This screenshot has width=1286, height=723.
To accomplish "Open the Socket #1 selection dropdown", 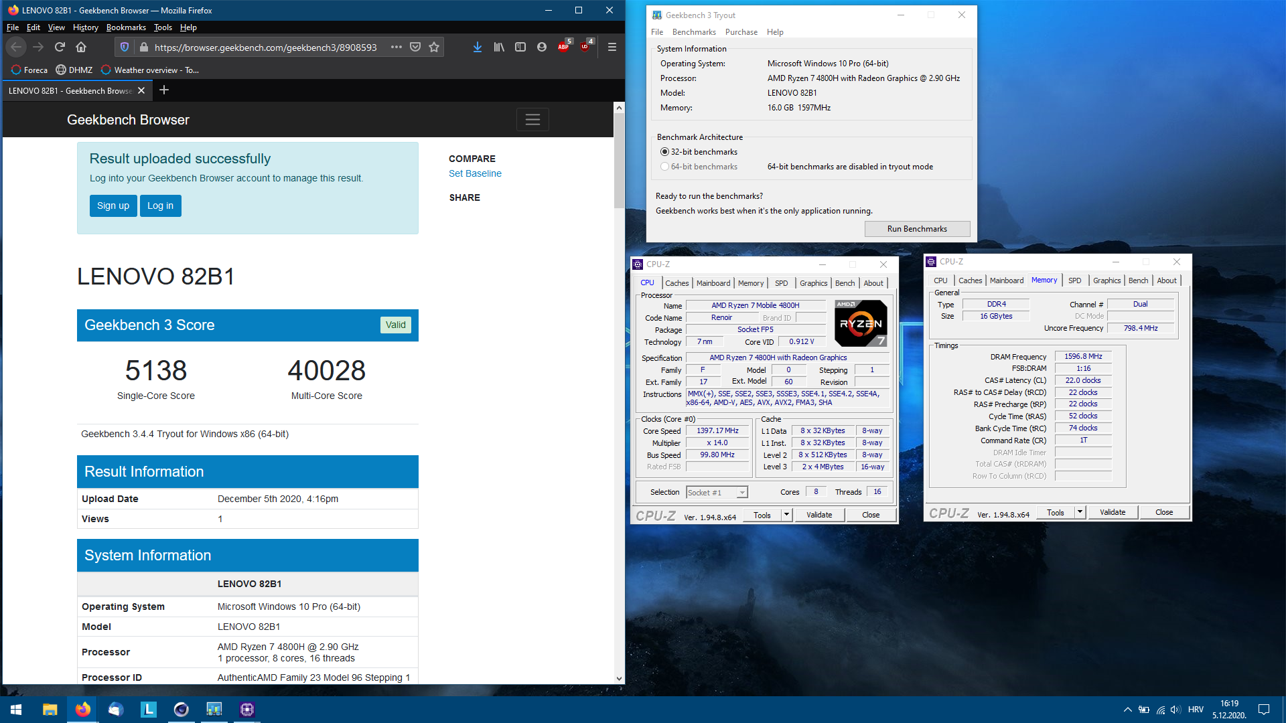I will click(x=717, y=492).
